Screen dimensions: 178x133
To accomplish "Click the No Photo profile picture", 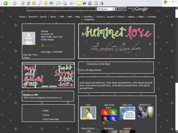I will tap(29, 38).
